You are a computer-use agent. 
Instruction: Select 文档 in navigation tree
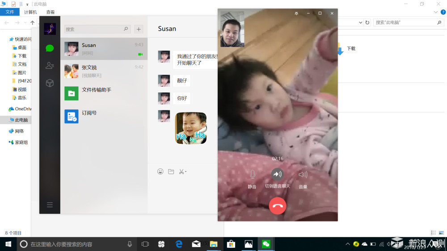(x=19, y=64)
